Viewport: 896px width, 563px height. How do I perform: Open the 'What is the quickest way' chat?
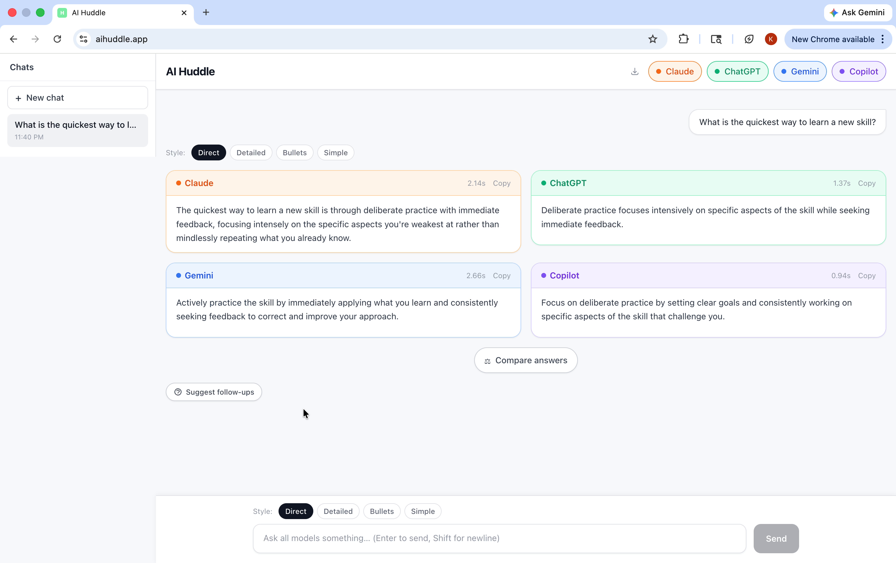click(77, 130)
